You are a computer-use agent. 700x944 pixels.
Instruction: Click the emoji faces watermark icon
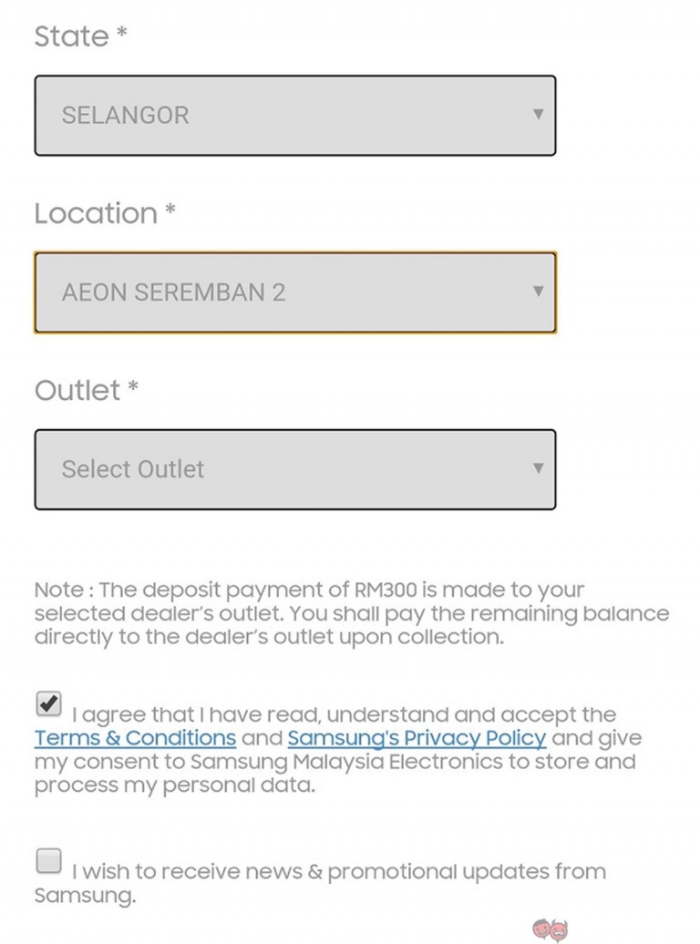(550, 929)
